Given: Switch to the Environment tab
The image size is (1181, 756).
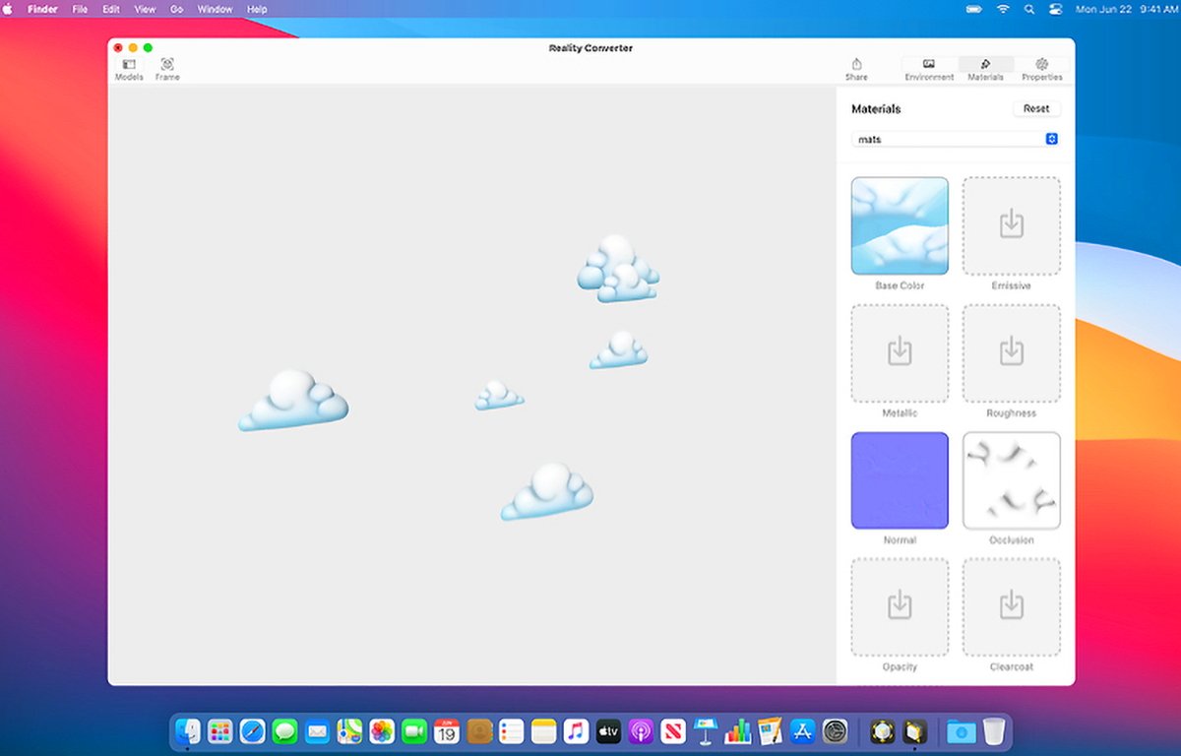Looking at the screenshot, I should pyautogui.click(x=929, y=69).
